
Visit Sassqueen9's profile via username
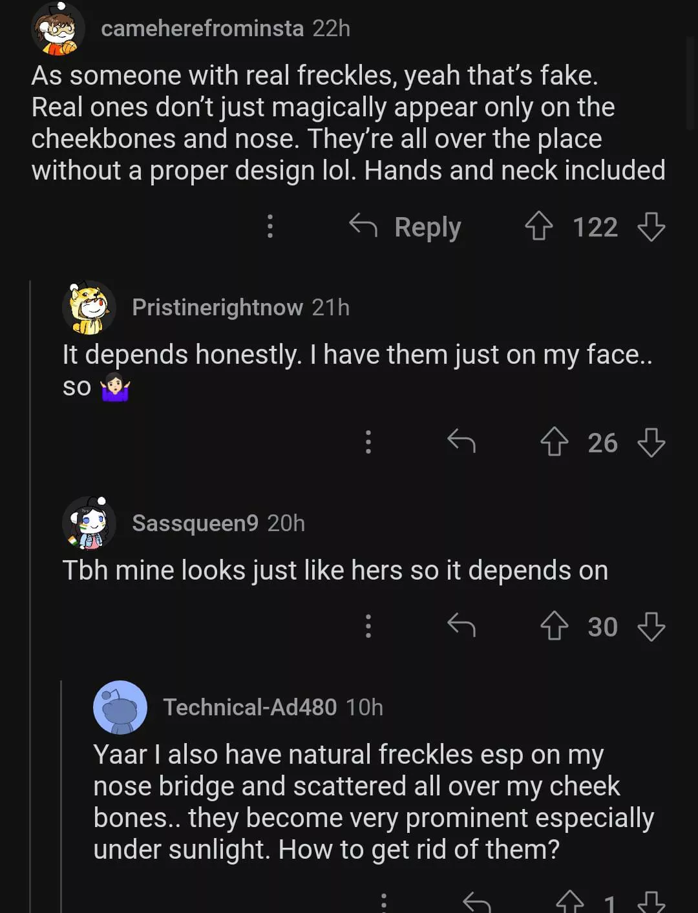tap(195, 523)
